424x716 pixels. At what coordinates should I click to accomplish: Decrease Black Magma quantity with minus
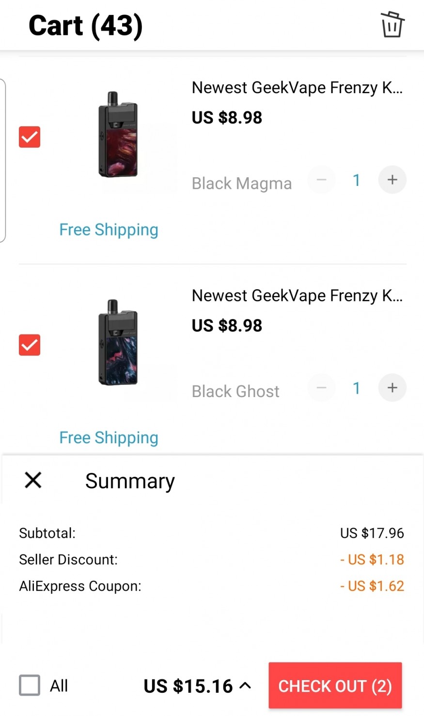click(x=321, y=180)
